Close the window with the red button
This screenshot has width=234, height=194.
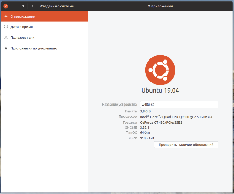click(x=6, y=6)
